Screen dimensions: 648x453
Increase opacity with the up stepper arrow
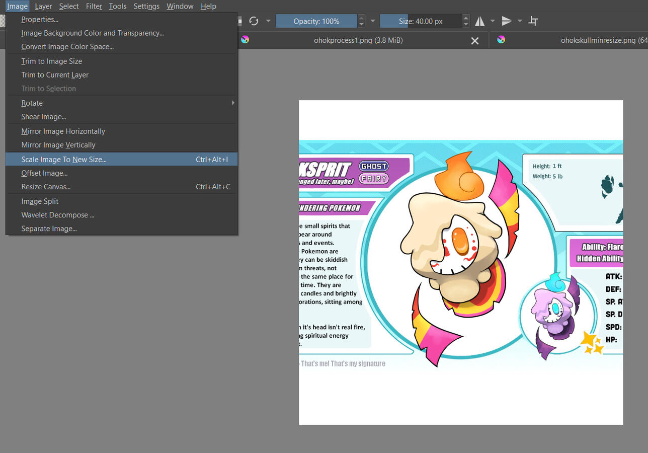[x=361, y=18]
